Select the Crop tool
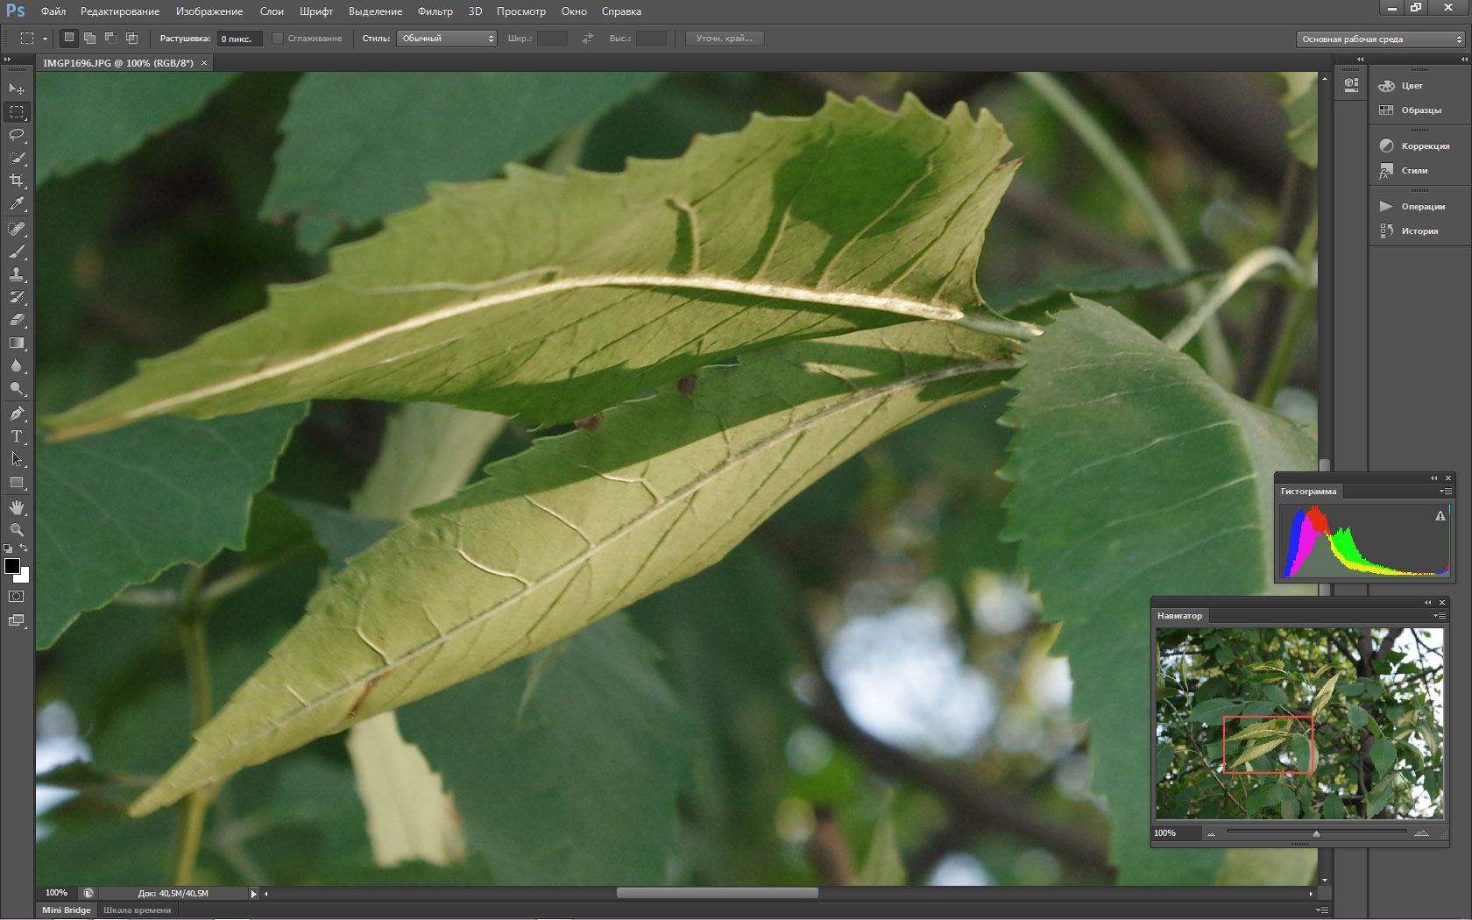Viewport: 1472px width, 920px height. (17, 180)
